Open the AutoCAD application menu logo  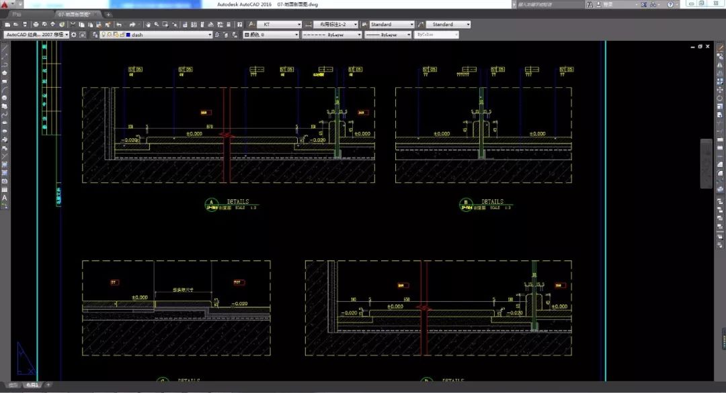[6, 5]
